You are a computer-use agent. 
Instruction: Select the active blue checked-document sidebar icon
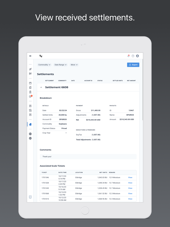coord(30,124)
